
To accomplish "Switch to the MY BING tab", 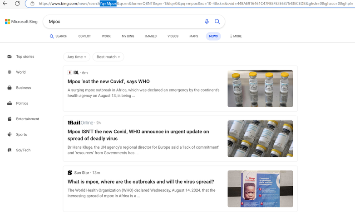I will point(128,36).
